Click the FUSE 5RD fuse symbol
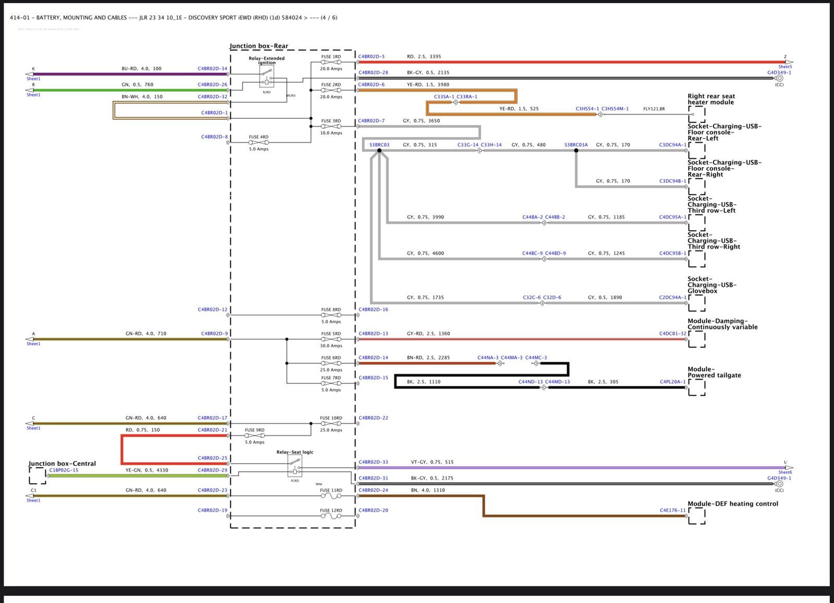This screenshot has width=834, height=603. 331,340
